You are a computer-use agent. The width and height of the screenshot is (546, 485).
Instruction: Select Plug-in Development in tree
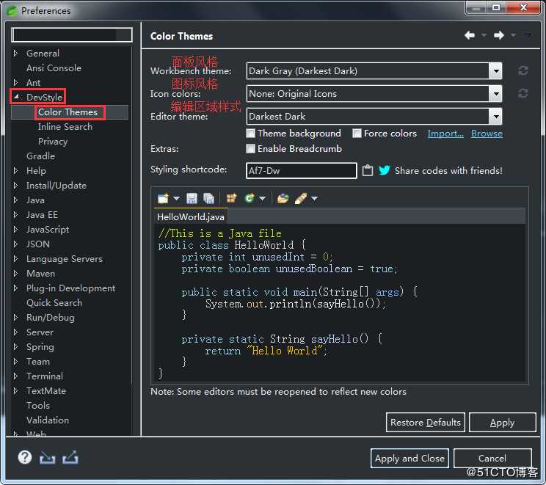[x=70, y=288]
